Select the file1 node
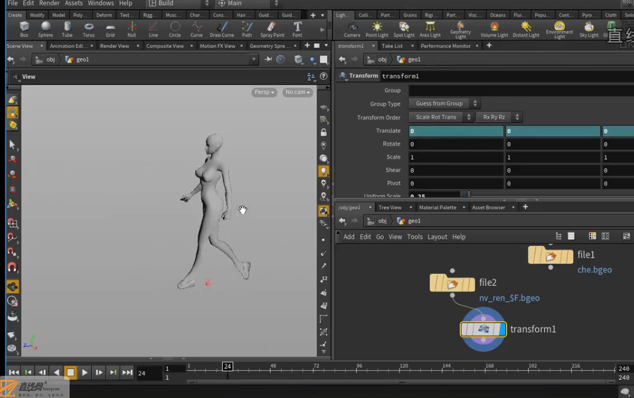The image size is (634, 398). point(551,255)
